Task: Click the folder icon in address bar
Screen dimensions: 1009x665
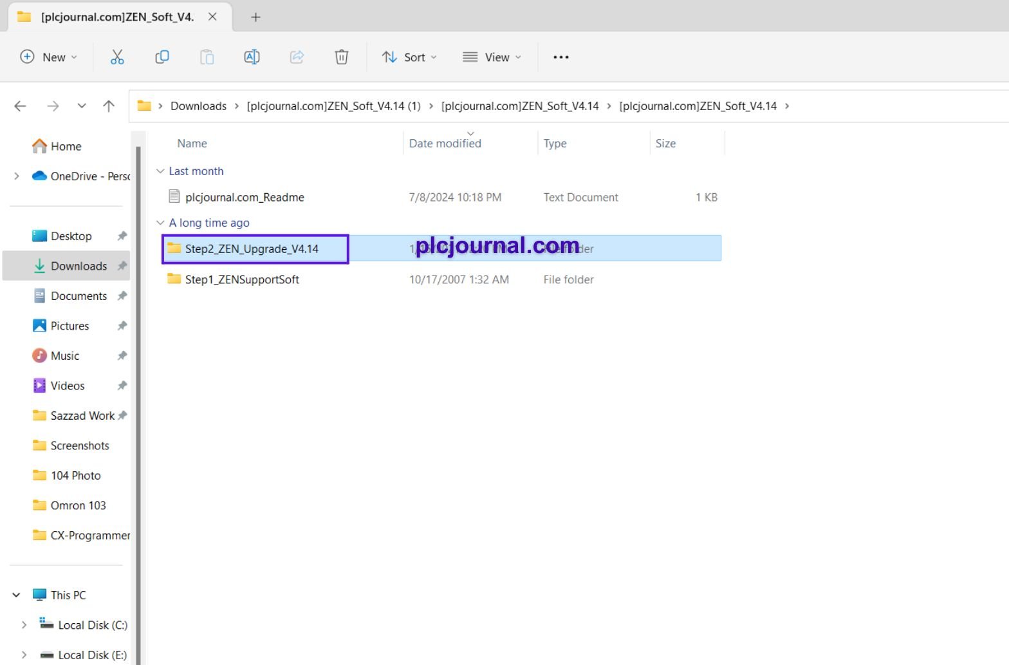Action: pyautogui.click(x=144, y=106)
